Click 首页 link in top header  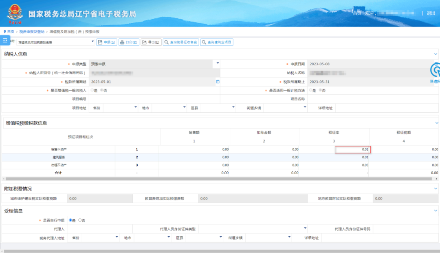[x=357, y=13]
